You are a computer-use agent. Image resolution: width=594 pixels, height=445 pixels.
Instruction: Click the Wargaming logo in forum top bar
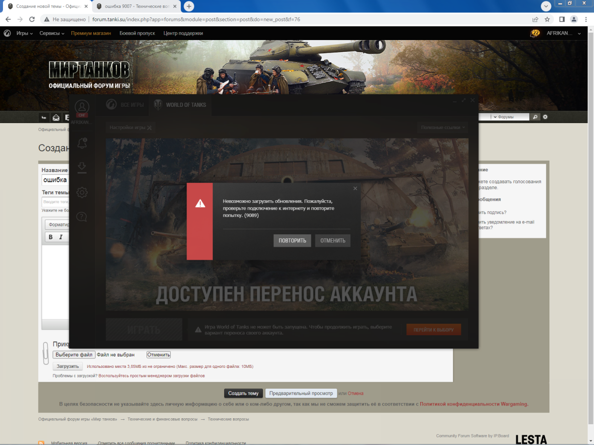click(x=7, y=33)
